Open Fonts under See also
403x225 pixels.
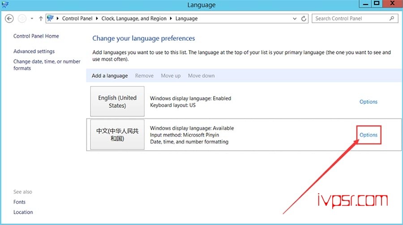tap(19, 202)
